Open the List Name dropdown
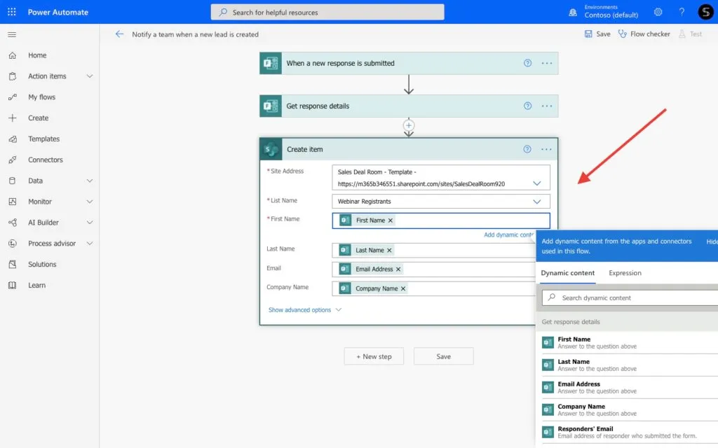The width and height of the screenshot is (718, 448). (536, 202)
